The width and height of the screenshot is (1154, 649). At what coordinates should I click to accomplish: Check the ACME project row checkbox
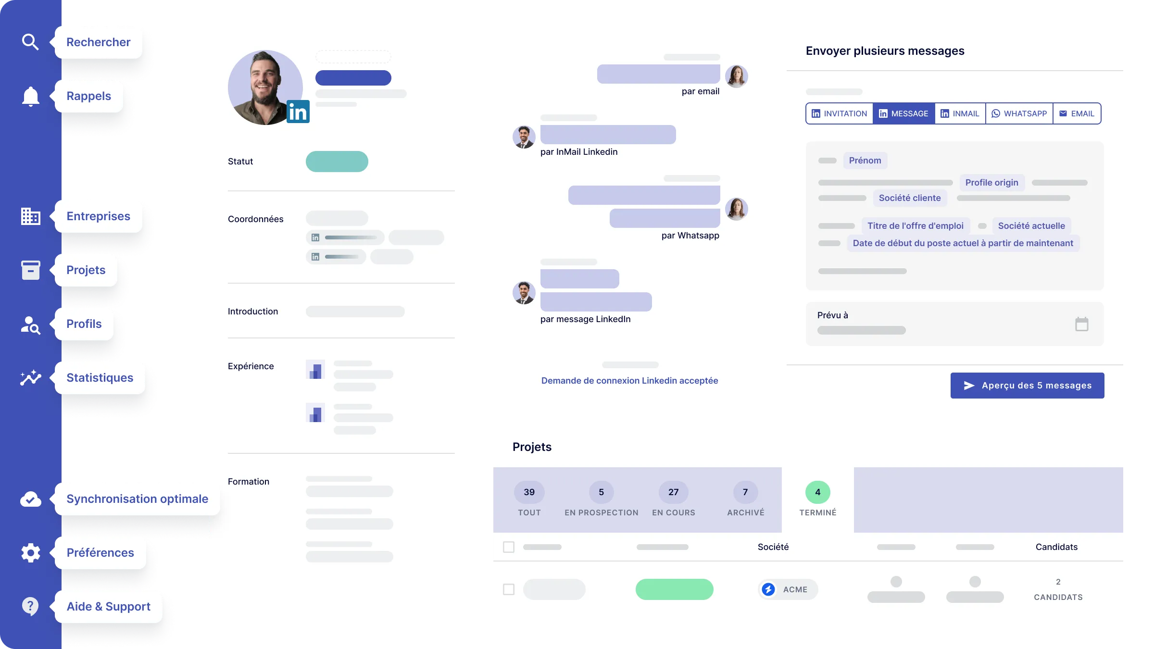(x=509, y=589)
